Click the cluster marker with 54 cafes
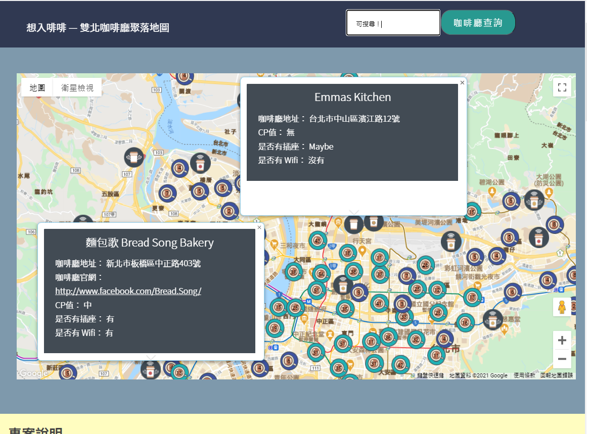The image size is (590, 434). point(321,274)
